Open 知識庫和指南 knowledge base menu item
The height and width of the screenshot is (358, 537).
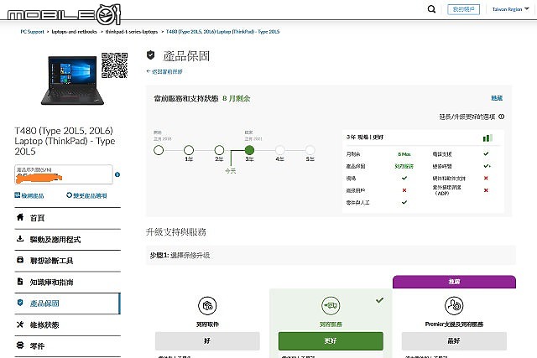click(x=67, y=283)
